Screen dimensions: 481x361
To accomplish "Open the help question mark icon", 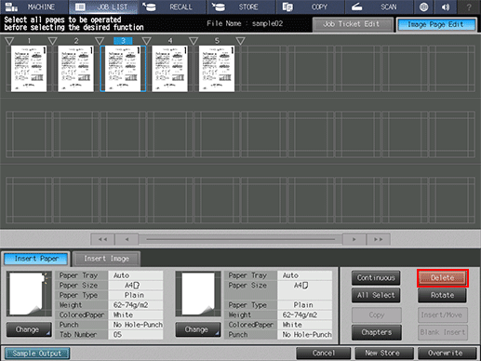I will click(469, 7).
